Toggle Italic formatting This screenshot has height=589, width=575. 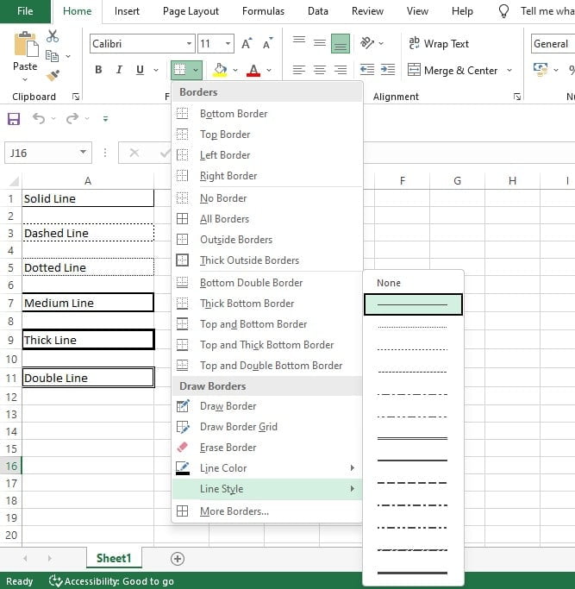(119, 70)
